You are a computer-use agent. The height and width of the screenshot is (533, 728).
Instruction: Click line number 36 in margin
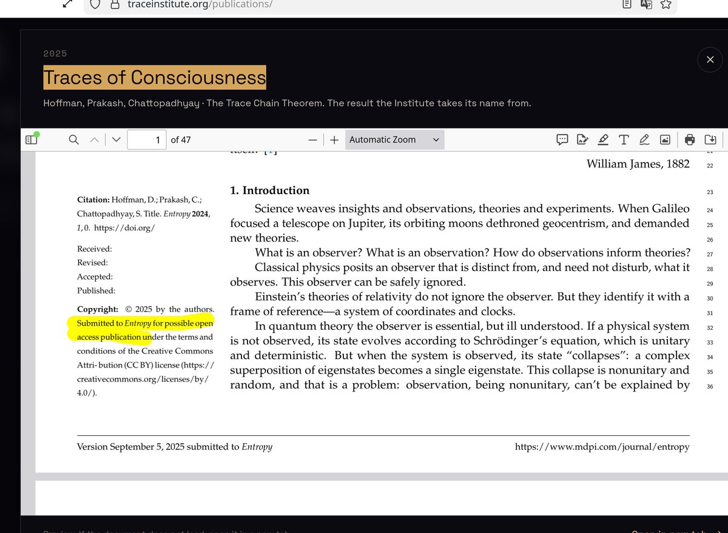pyautogui.click(x=710, y=386)
